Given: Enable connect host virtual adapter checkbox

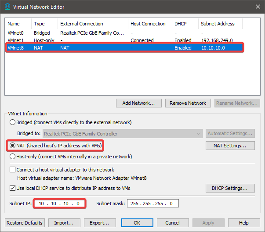Looking at the screenshot, I should click(12, 170).
